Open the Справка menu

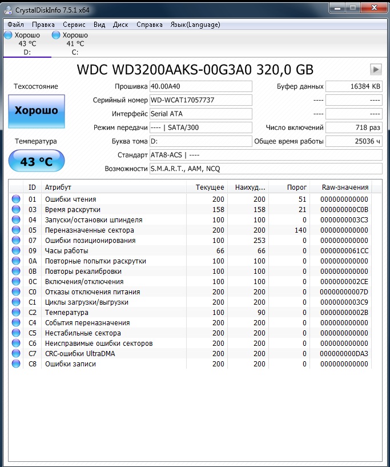tap(150, 25)
